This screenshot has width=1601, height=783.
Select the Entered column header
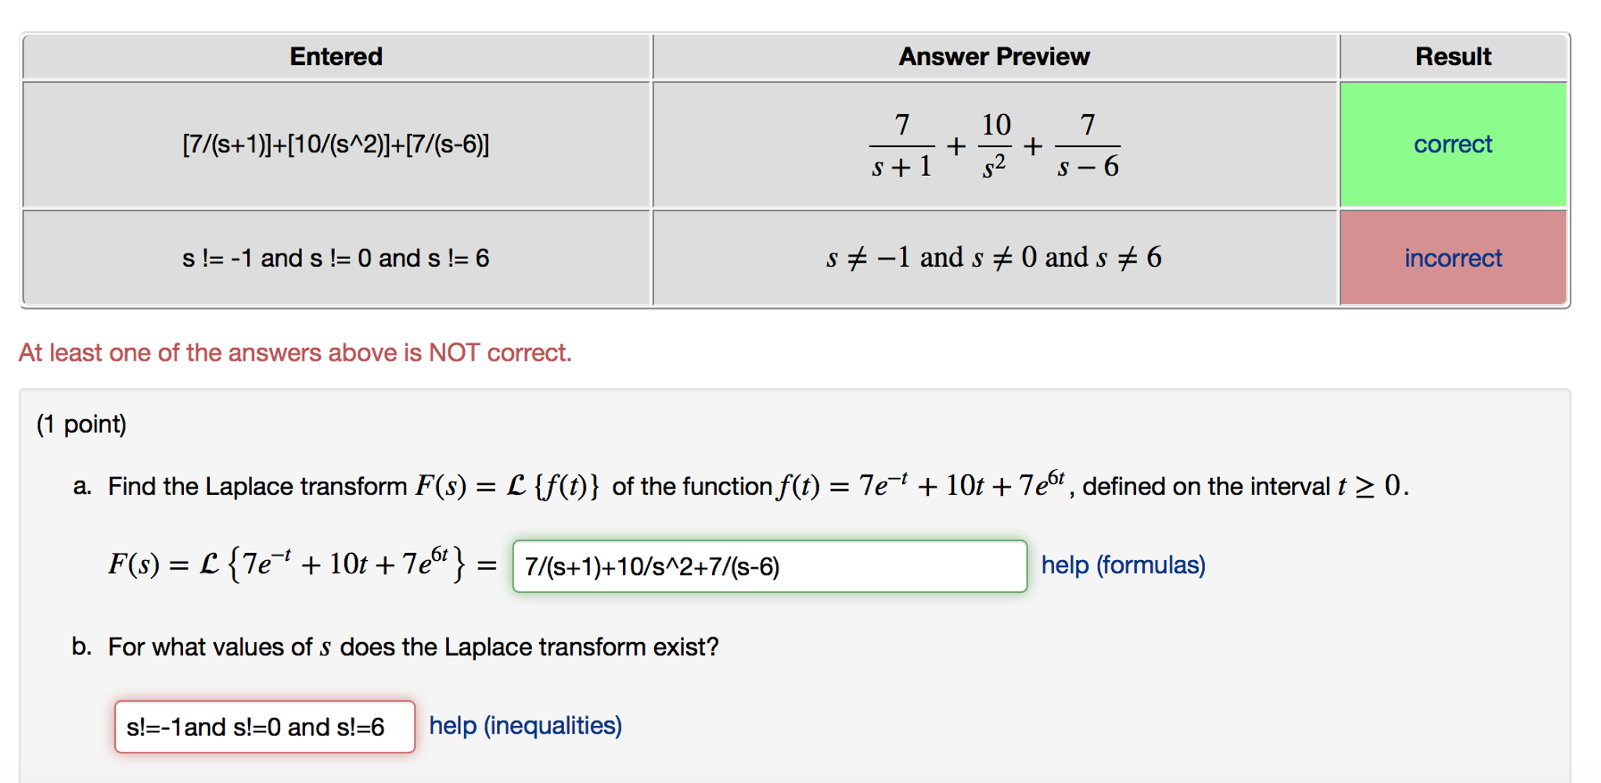point(336,56)
